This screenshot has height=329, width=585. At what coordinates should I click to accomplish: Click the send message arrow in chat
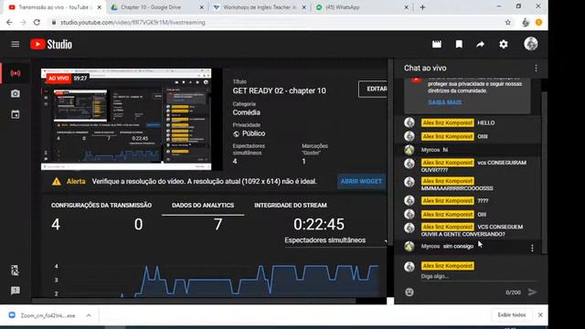pyautogui.click(x=532, y=292)
